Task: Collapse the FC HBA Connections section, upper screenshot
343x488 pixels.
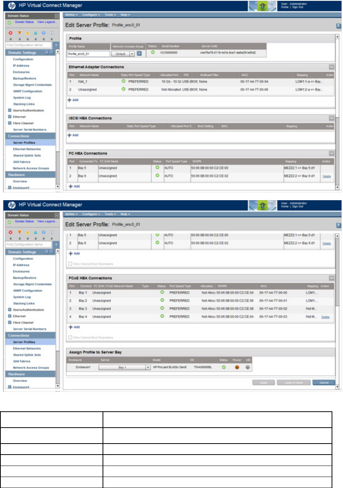Action: coord(331,153)
